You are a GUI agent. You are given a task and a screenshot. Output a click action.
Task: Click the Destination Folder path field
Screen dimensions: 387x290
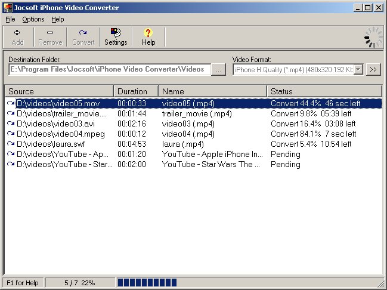tap(110, 69)
